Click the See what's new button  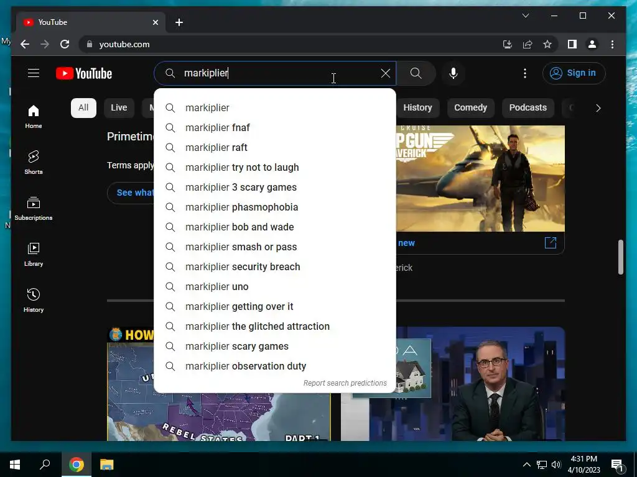[131, 193]
